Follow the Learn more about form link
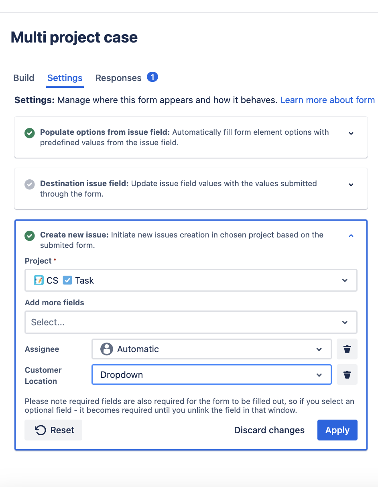Image resolution: width=378 pixels, height=487 pixels. coord(327,100)
